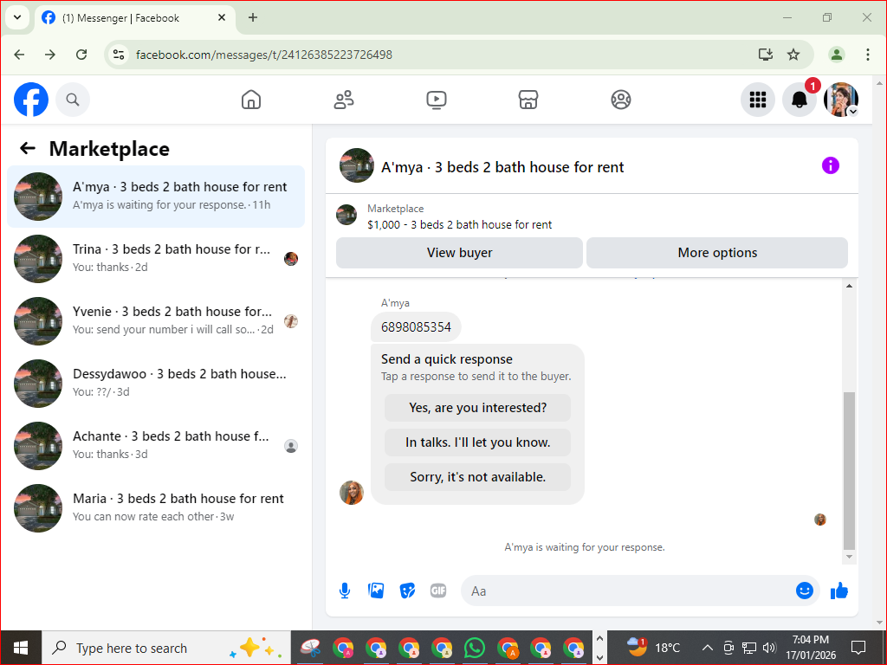Open Chrome profile icon
This screenshot has width=887, height=665.
[837, 55]
